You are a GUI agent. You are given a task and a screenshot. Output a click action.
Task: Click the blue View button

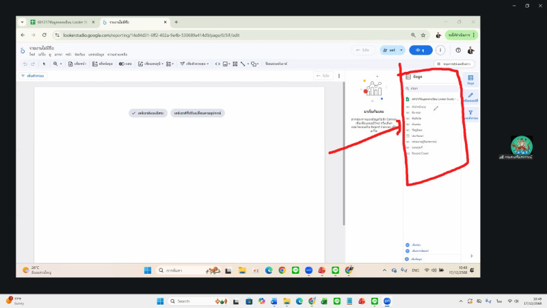418,50
